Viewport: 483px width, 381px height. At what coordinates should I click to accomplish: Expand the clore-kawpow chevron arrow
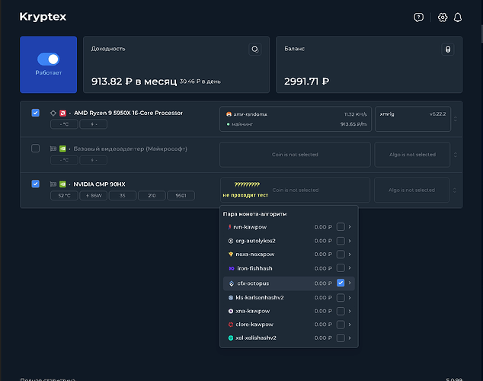350,325
